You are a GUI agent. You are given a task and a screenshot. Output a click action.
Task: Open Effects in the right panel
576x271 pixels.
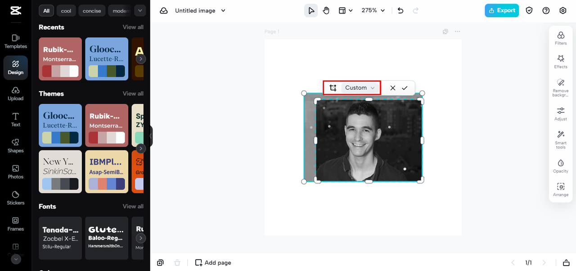[561, 62]
